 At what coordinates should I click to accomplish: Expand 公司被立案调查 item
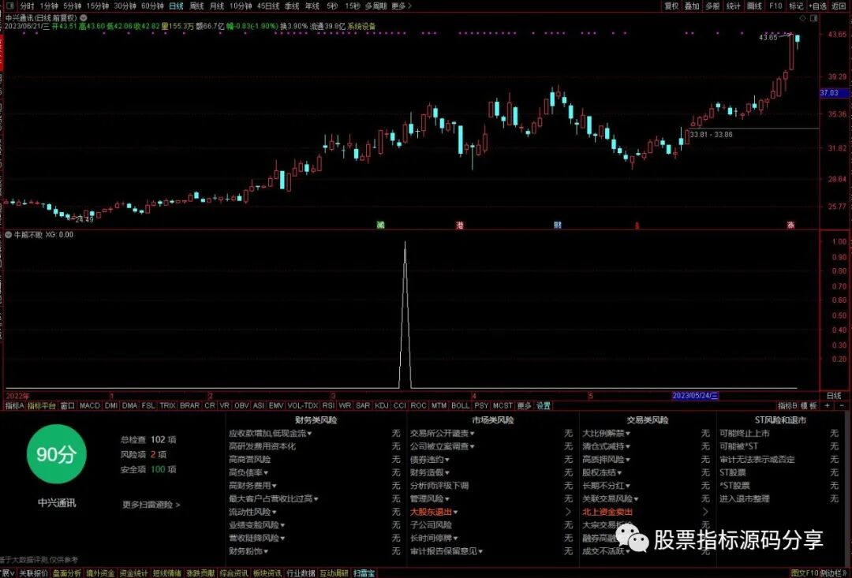443,446
